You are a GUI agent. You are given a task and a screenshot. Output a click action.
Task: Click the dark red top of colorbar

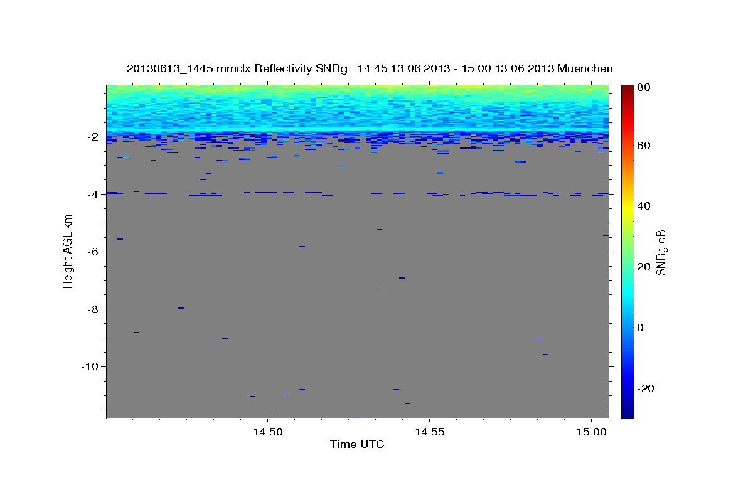(627, 89)
